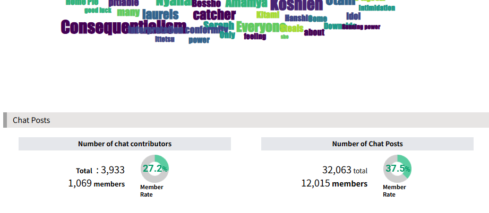Select the word 'Only' in the cloud
This screenshot has width=489, height=213.
click(x=227, y=35)
